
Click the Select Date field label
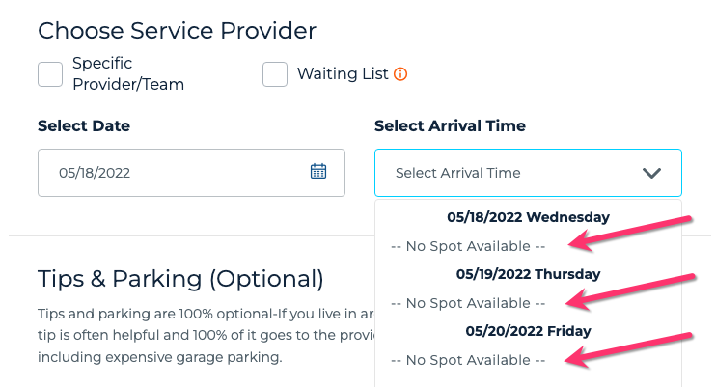[84, 126]
